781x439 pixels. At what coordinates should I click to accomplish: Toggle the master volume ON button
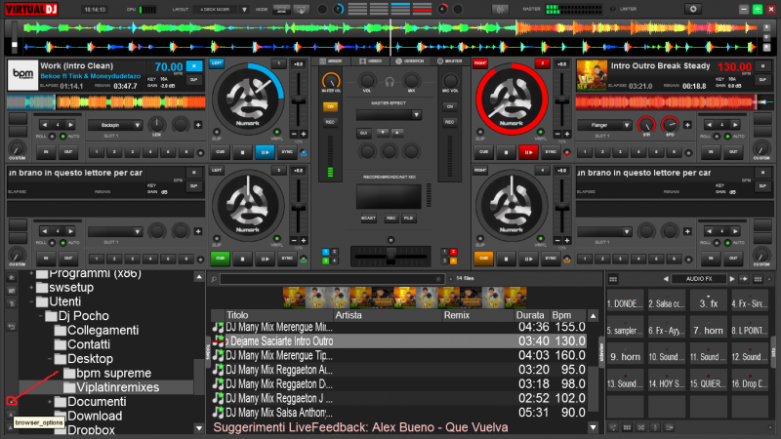click(330, 106)
